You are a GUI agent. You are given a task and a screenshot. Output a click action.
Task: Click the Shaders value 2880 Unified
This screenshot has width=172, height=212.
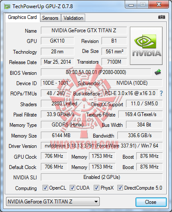tap(64, 104)
